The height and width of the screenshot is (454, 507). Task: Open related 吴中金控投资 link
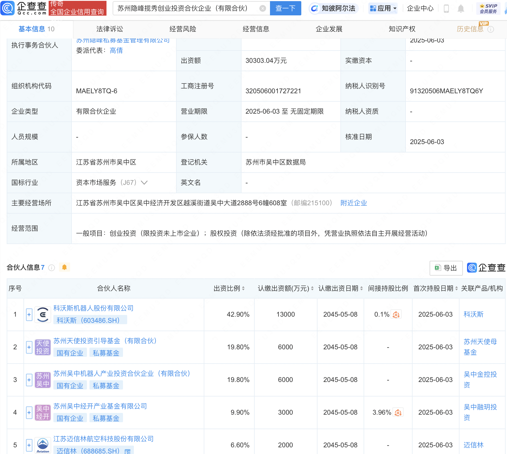(480, 380)
